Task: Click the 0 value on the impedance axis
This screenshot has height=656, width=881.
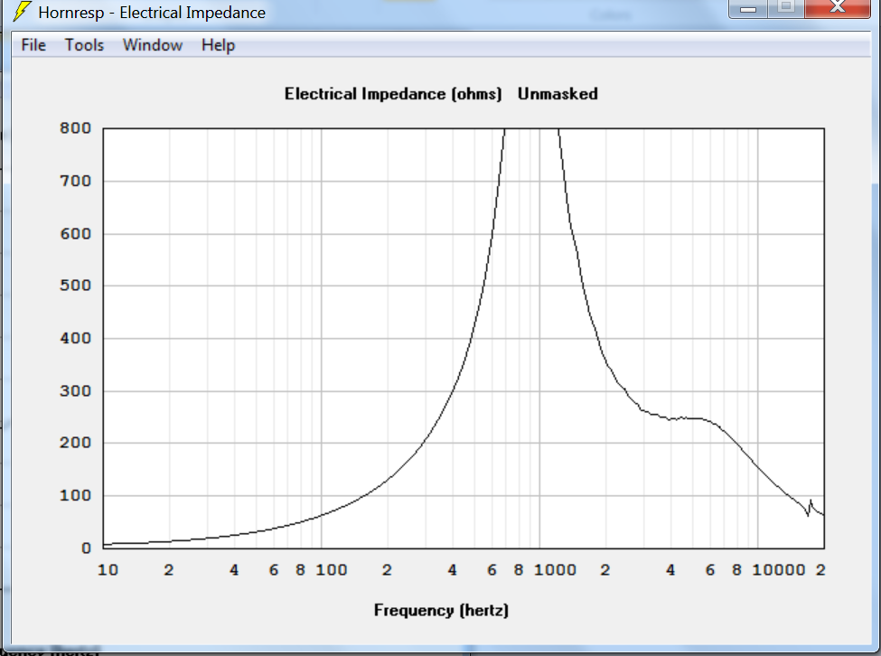Action: coord(86,548)
